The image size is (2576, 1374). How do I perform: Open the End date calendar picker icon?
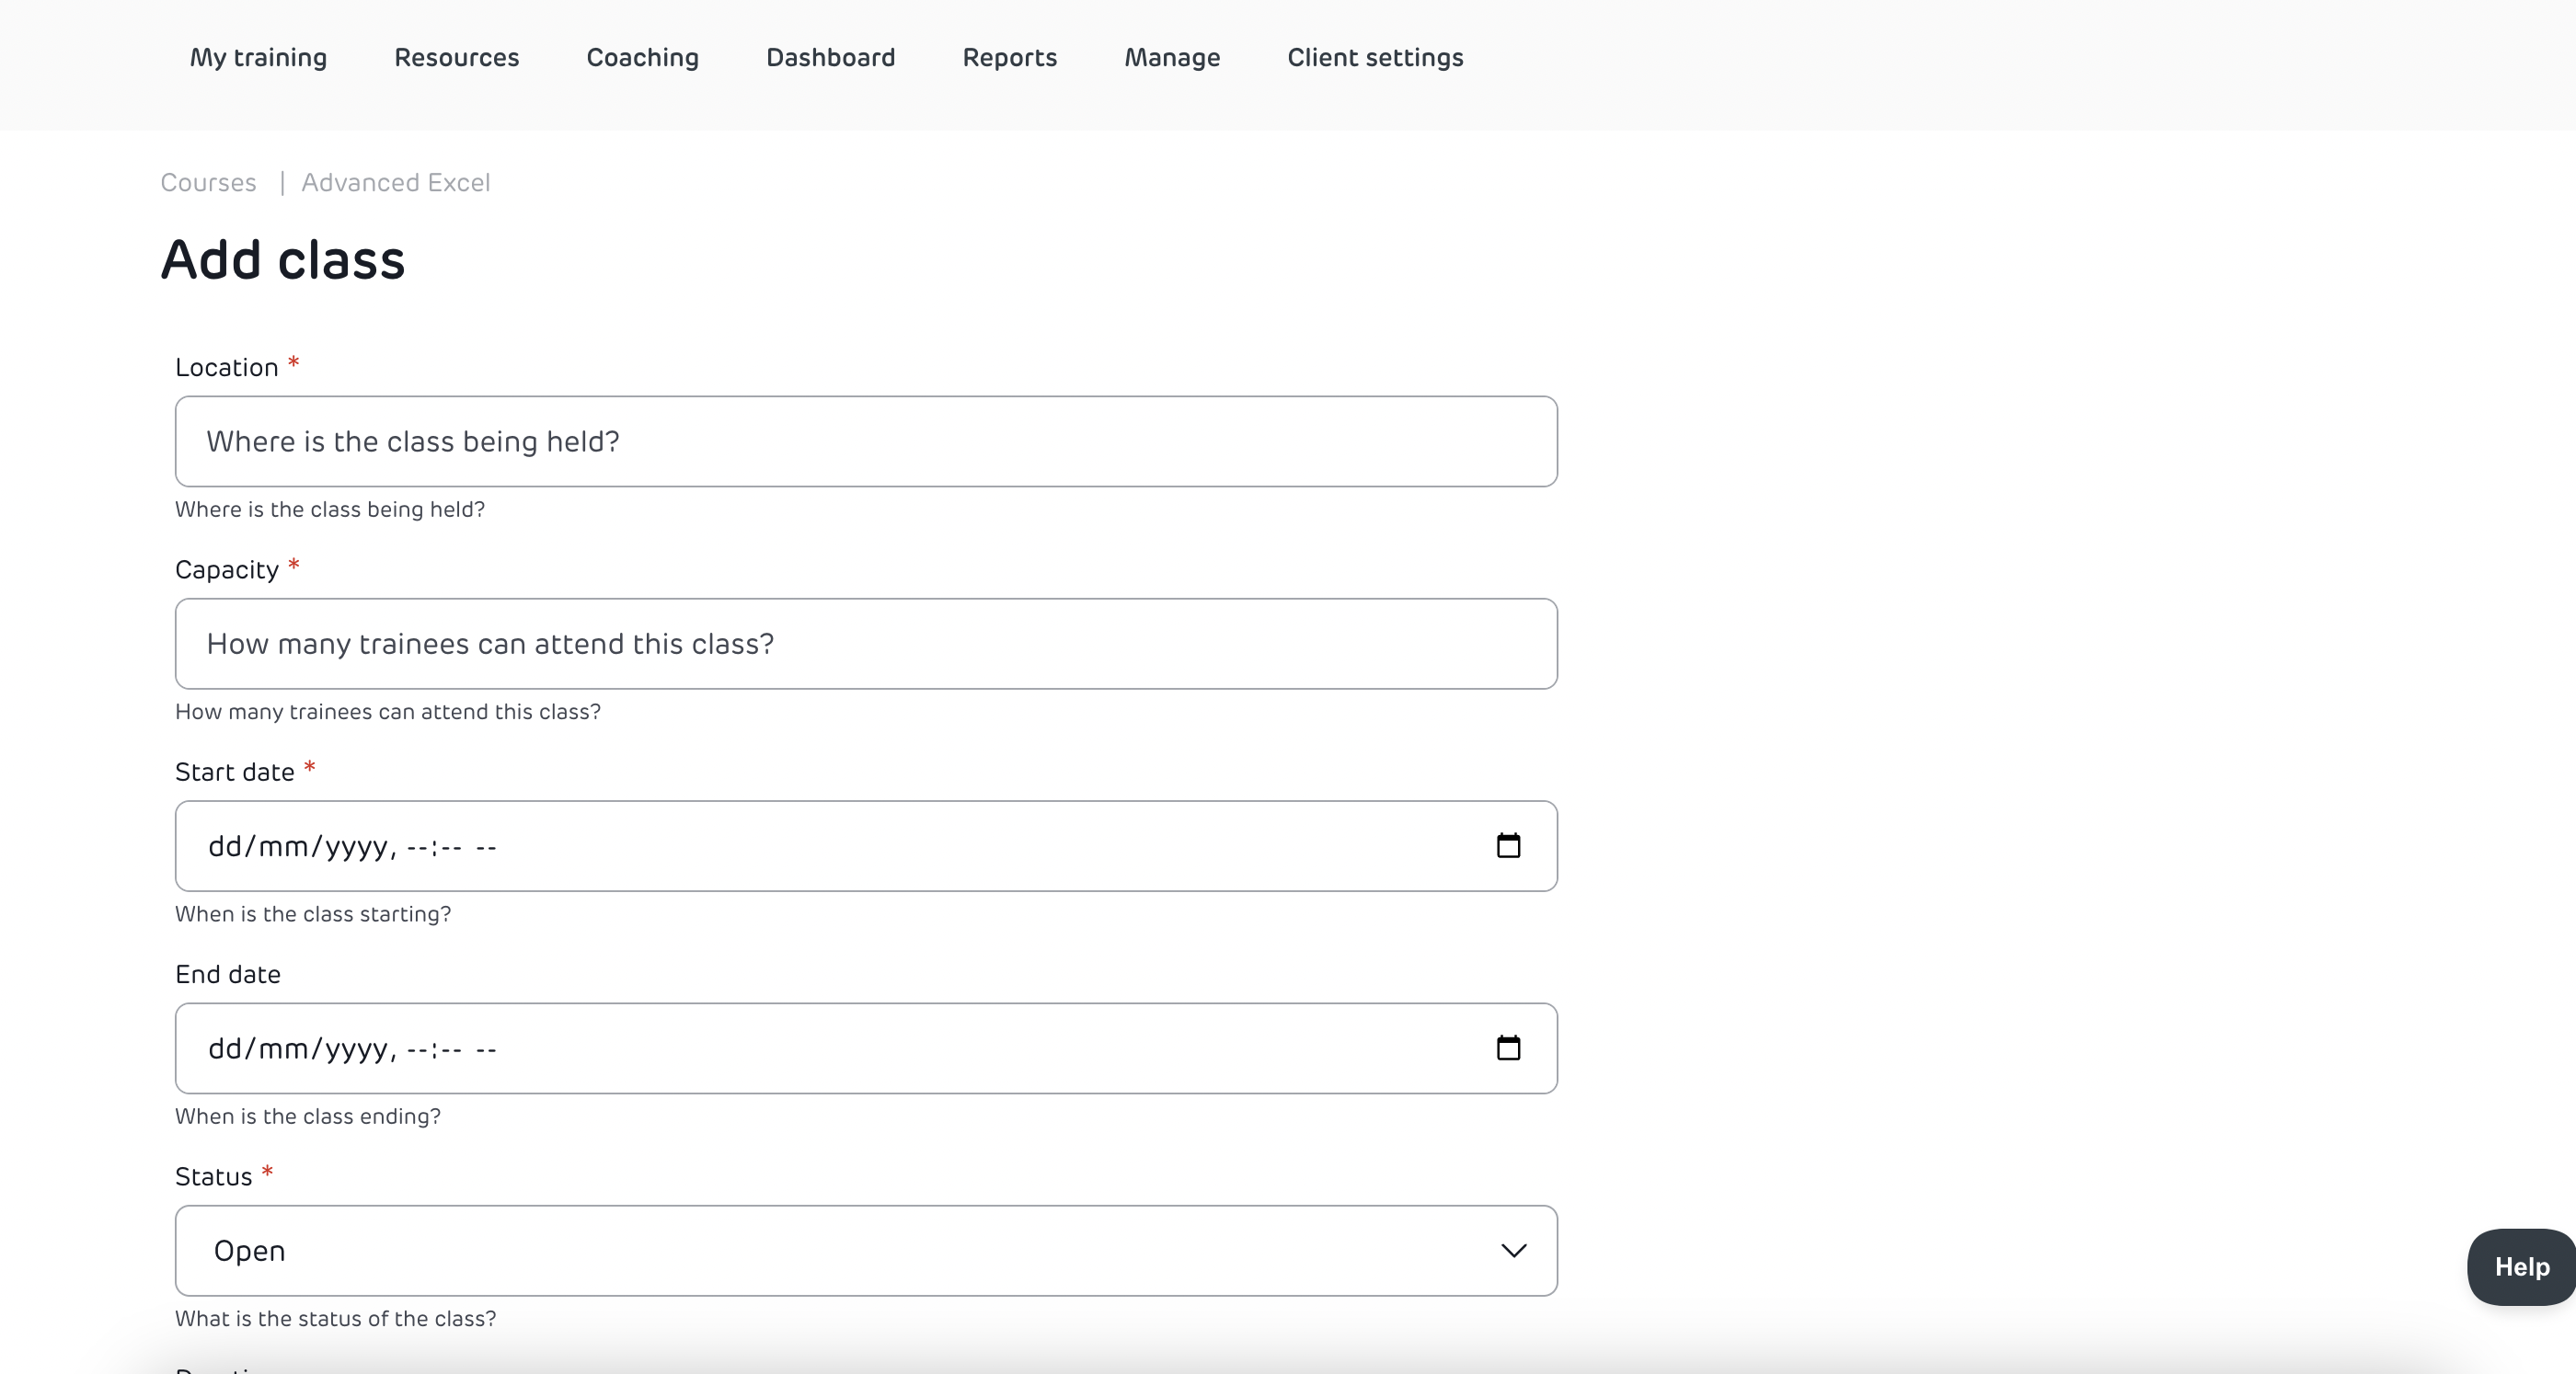coord(1508,1048)
